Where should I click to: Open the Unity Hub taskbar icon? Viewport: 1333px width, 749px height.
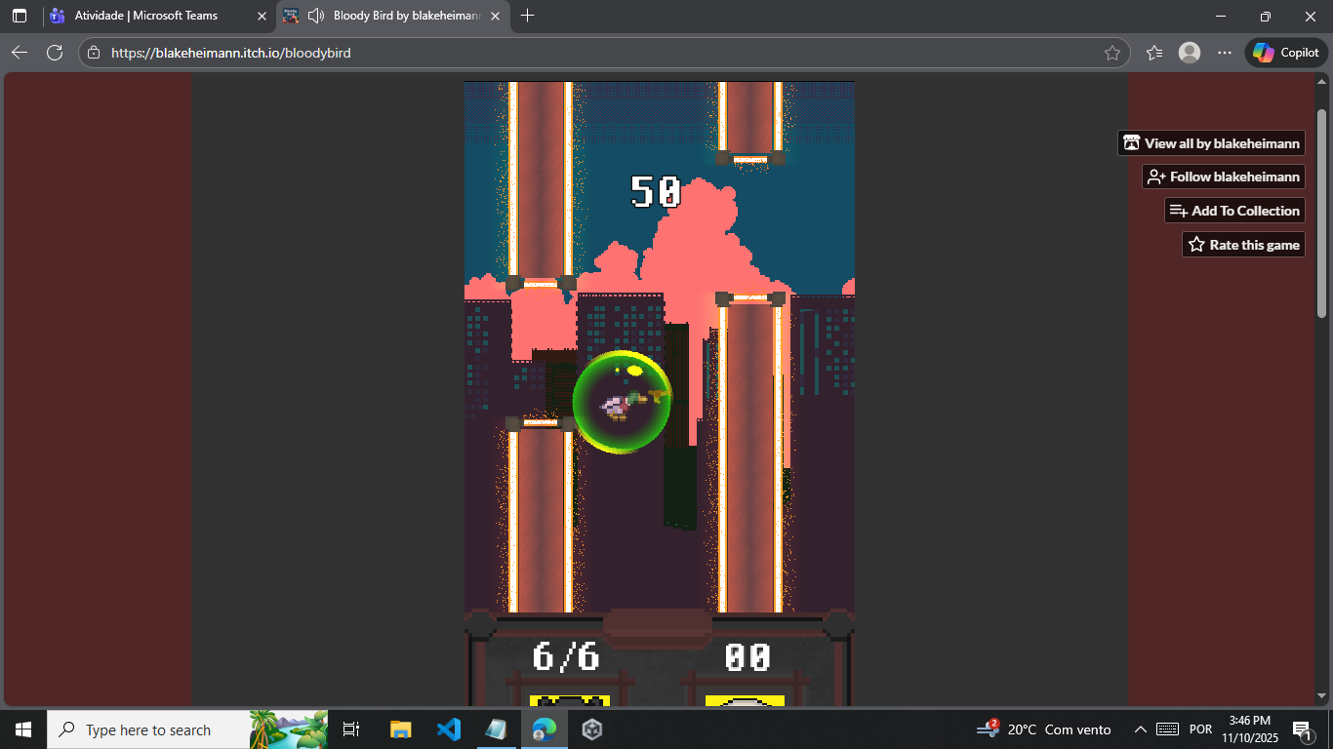coord(591,729)
